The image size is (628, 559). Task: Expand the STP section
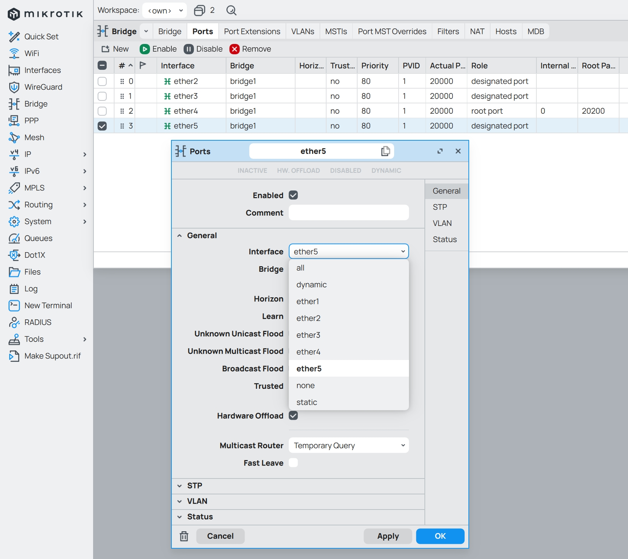298,486
